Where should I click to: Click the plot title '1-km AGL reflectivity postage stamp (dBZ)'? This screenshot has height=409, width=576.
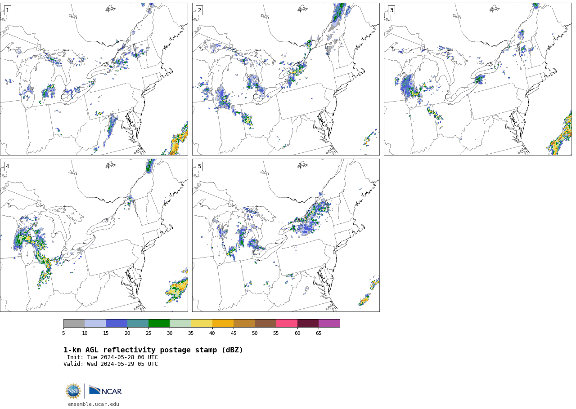153,350
